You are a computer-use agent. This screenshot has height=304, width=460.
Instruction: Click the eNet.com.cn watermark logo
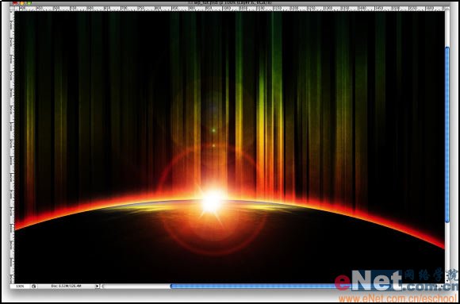pos(396,281)
